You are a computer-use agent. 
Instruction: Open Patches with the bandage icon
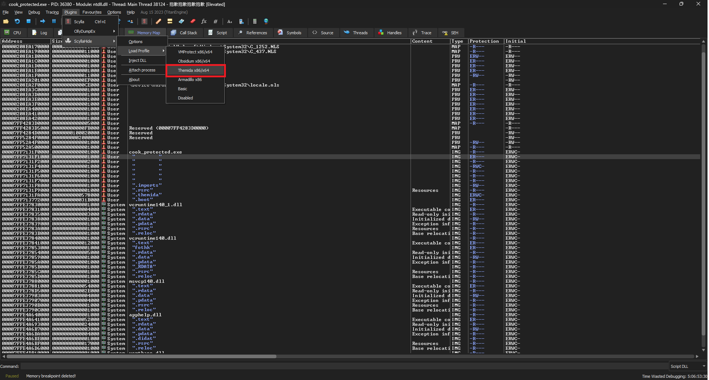[158, 21]
